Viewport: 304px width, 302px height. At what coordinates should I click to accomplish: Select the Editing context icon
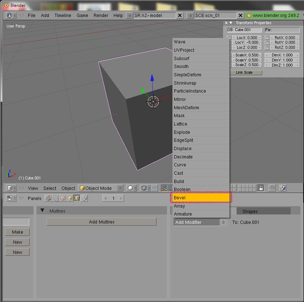77,198
